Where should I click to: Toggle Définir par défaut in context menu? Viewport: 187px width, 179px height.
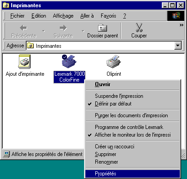coord(133,104)
